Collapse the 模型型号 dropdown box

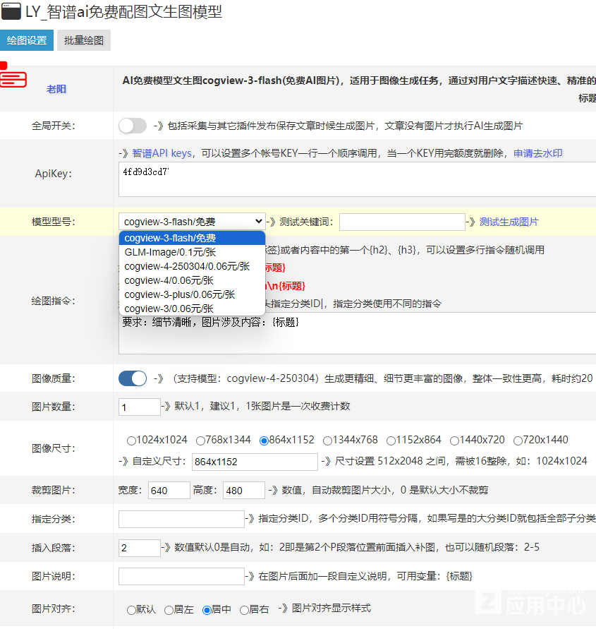pyautogui.click(x=191, y=222)
